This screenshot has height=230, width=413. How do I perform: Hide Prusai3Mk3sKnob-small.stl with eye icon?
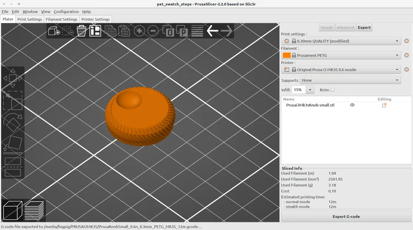[352, 105]
